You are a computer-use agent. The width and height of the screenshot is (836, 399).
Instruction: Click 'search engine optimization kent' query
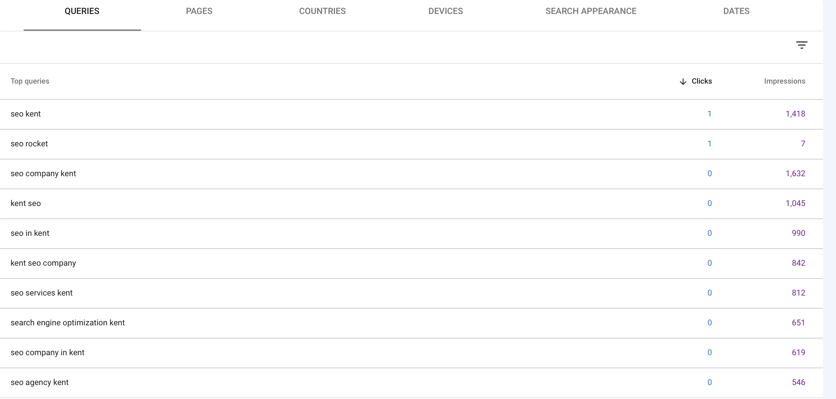411,323
